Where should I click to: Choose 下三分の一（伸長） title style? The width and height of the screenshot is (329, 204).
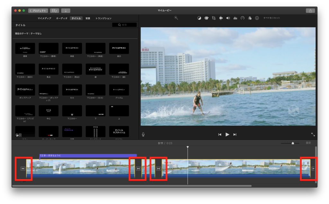[x=96, y=49]
